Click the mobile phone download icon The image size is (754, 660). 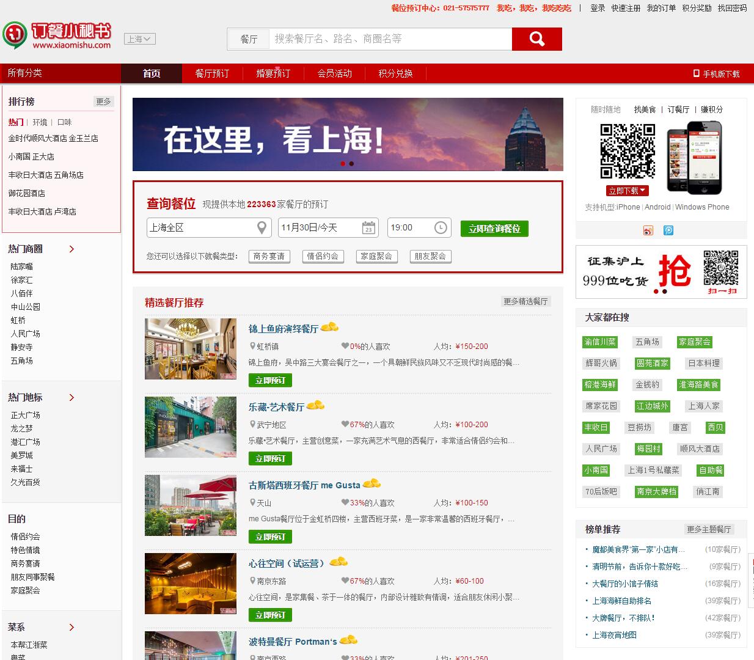(696, 73)
